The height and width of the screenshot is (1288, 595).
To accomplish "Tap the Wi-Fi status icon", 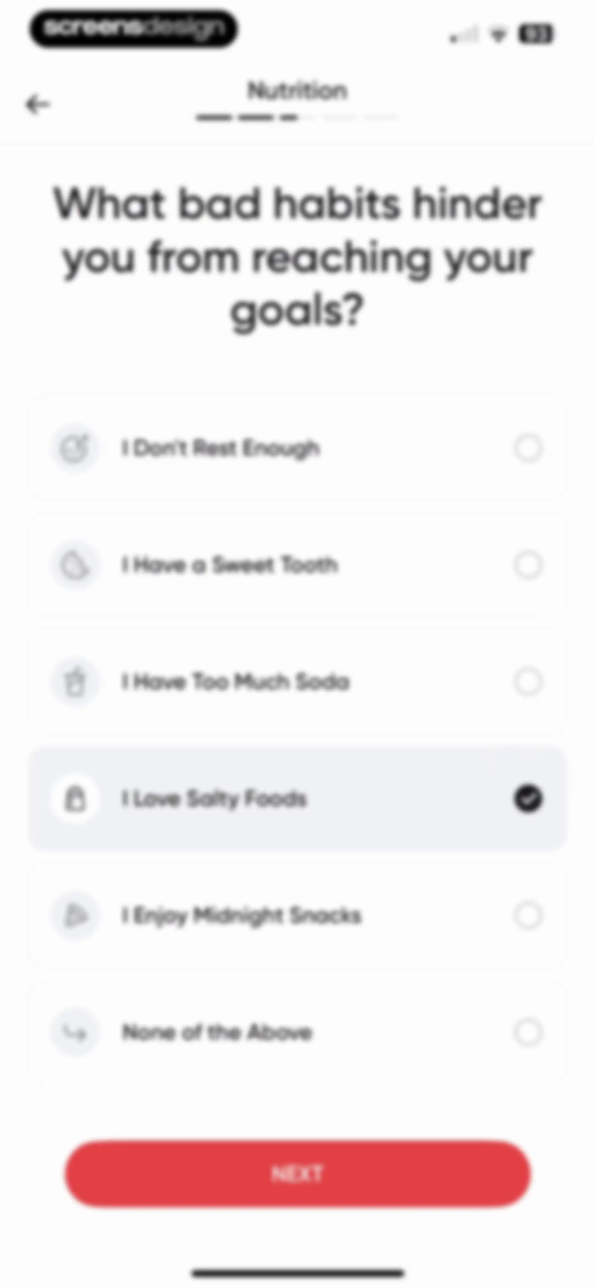I will pos(497,35).
